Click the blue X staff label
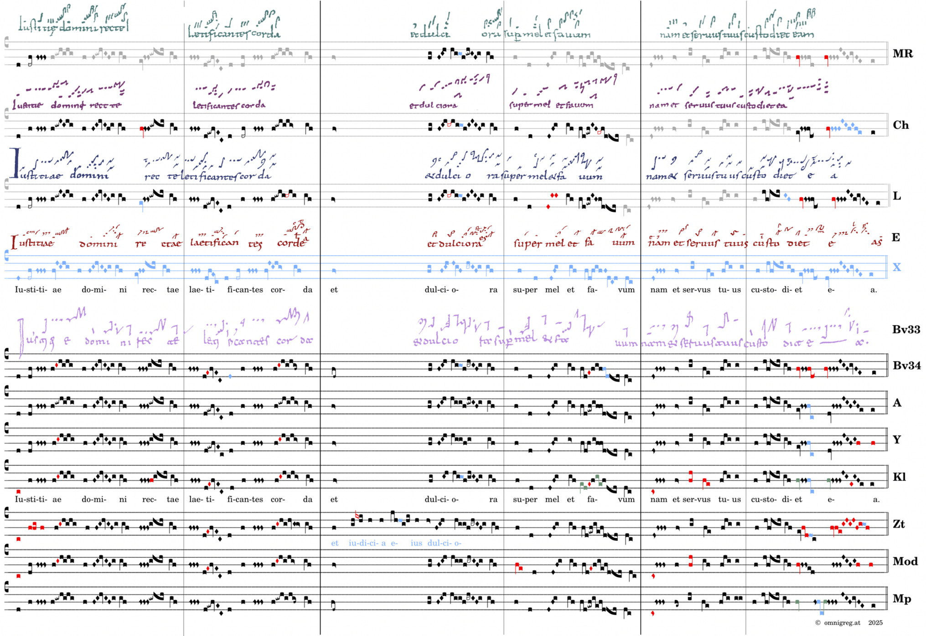The image size is (926, 636). [896, 267]
